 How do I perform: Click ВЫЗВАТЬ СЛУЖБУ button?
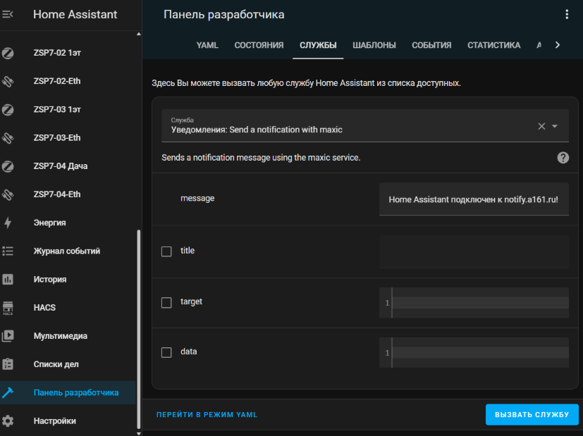532,414
